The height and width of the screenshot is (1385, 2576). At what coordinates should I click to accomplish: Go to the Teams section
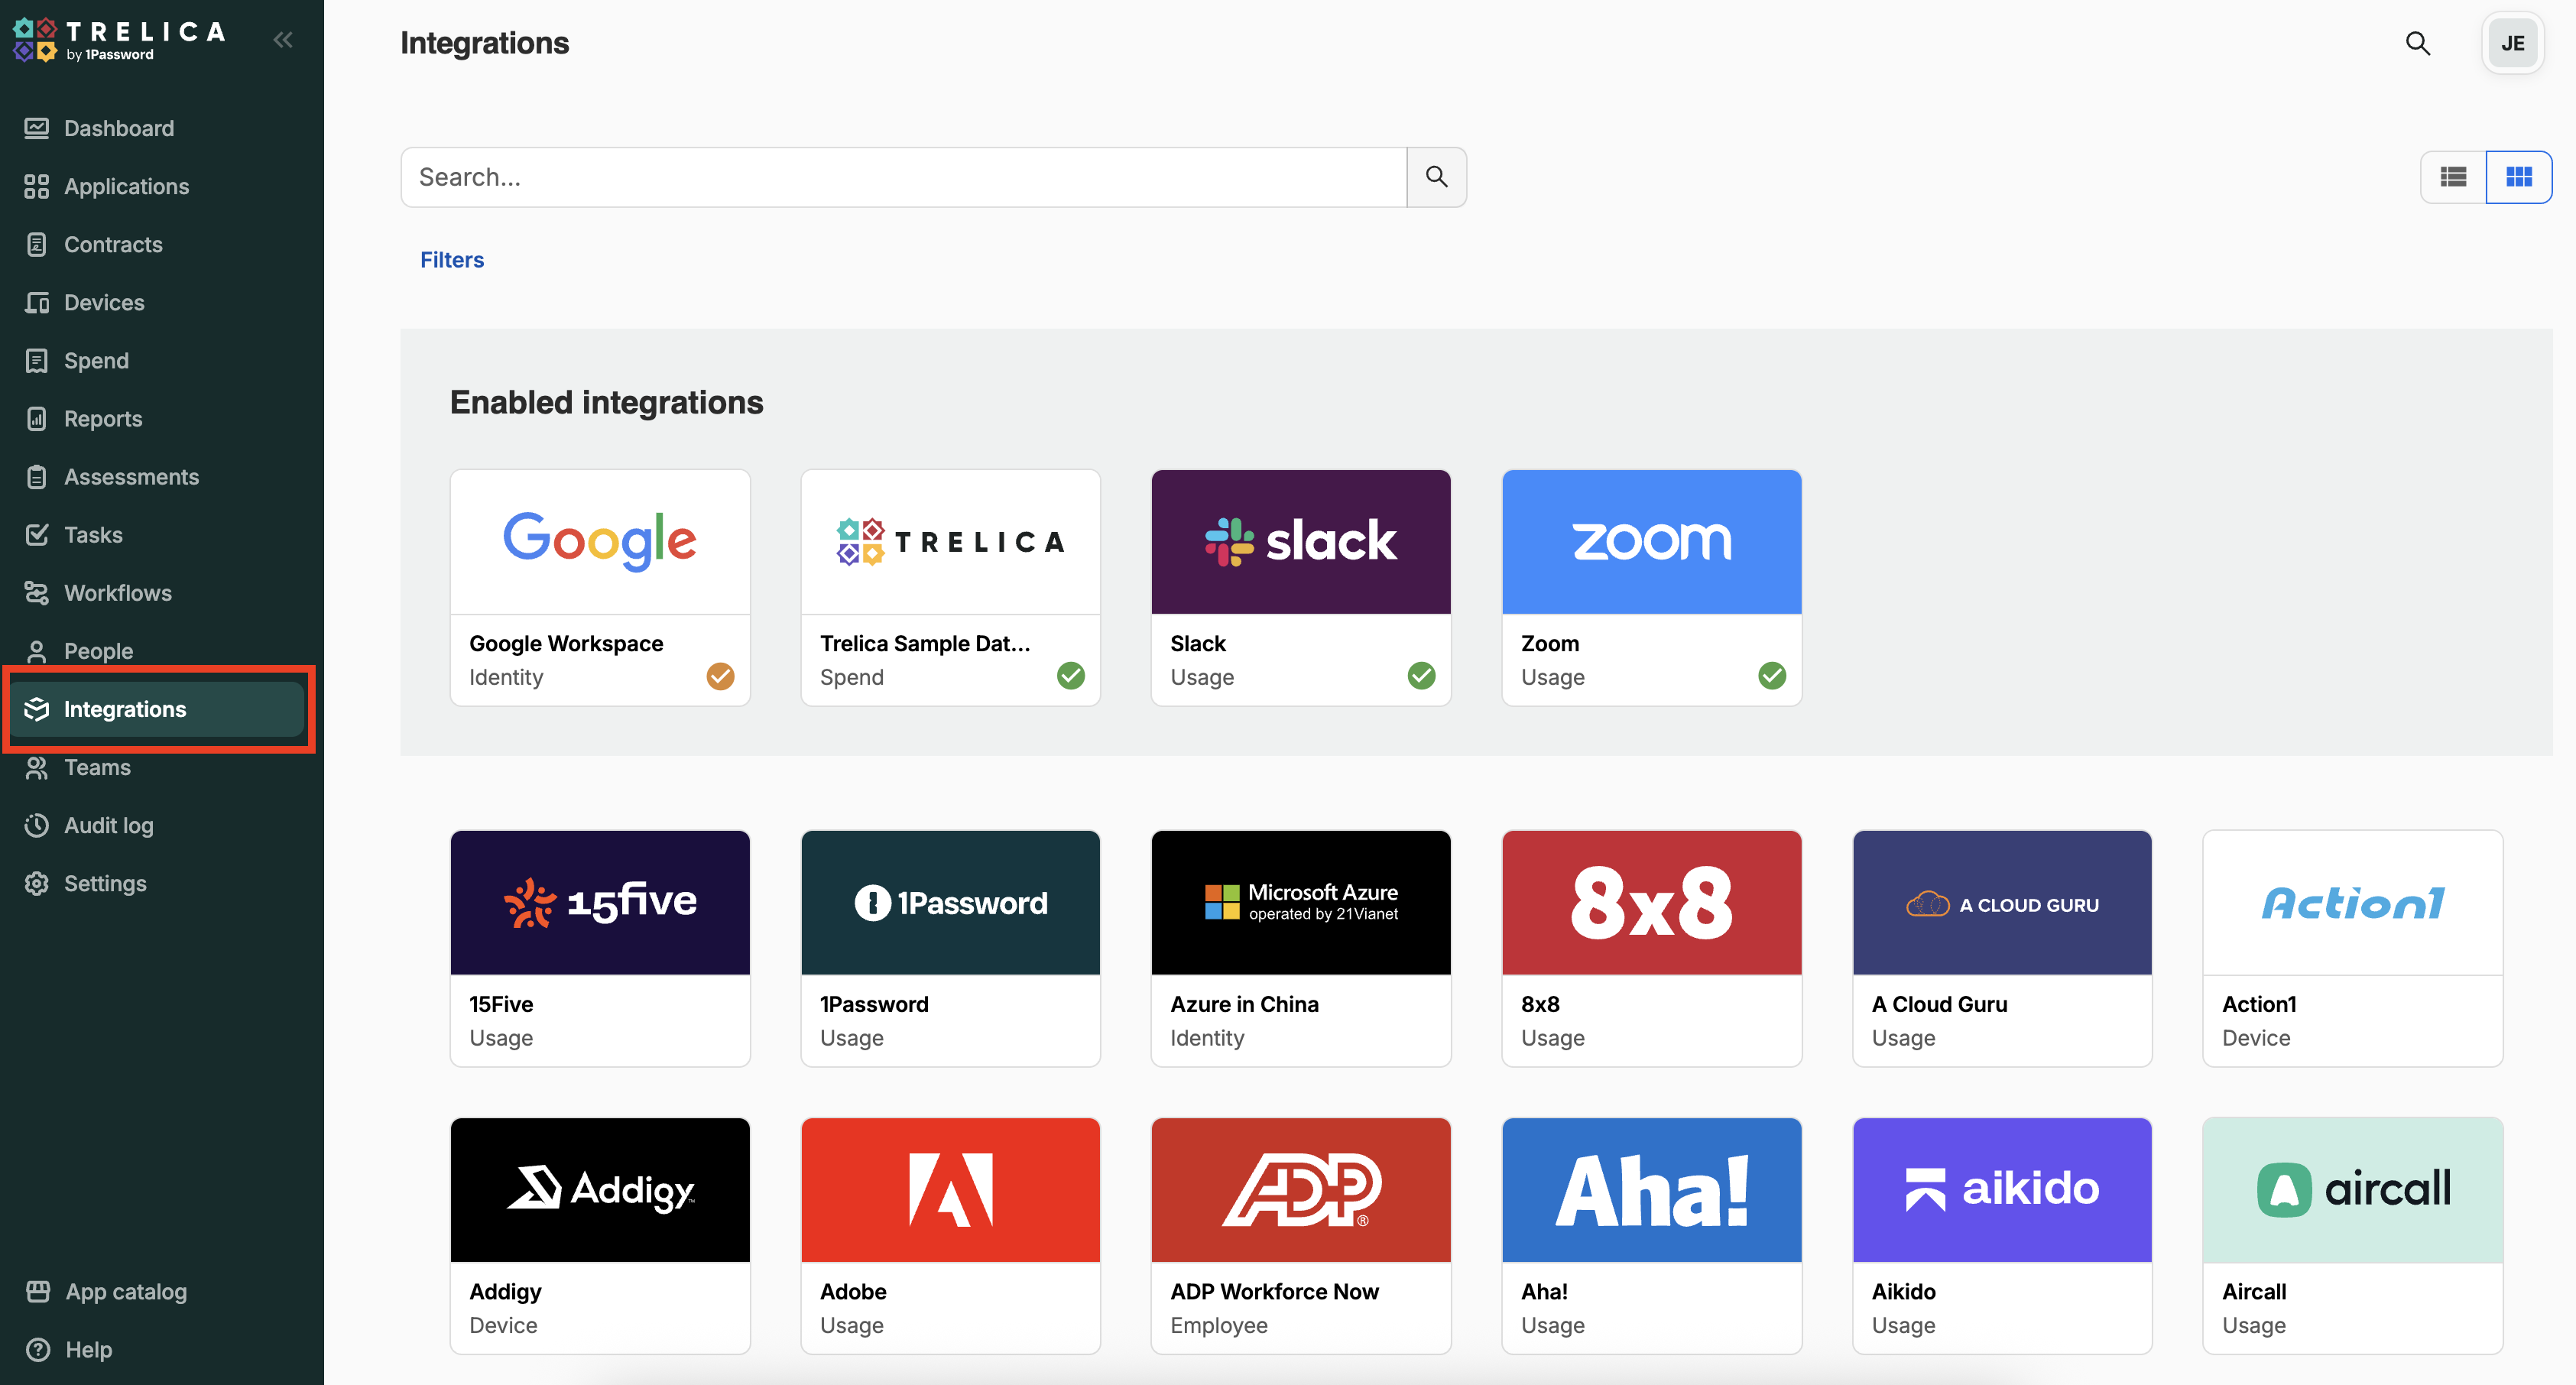[x=98, y=767]
